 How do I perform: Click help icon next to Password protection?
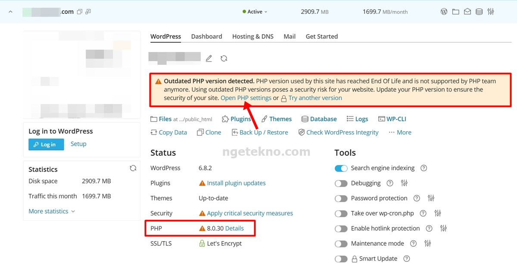coord(417,198)
